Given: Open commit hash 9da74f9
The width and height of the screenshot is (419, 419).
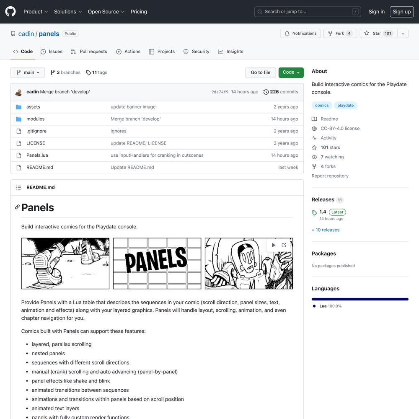Looking at the screenshot, I should (220, 92).
